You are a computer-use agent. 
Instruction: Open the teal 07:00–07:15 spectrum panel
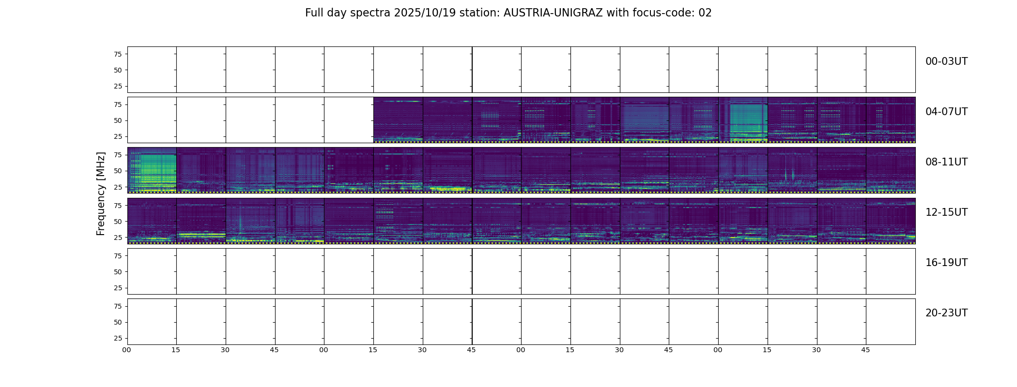tap(743, 120)
